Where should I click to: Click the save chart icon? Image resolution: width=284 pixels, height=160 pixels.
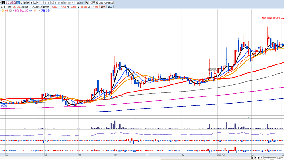[x=94, y=3]
